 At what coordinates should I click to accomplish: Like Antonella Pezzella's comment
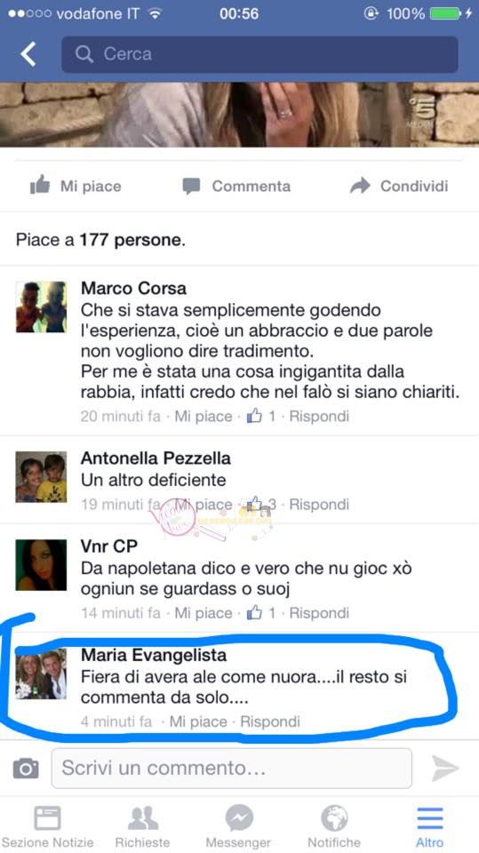click(x=203, y=505)
